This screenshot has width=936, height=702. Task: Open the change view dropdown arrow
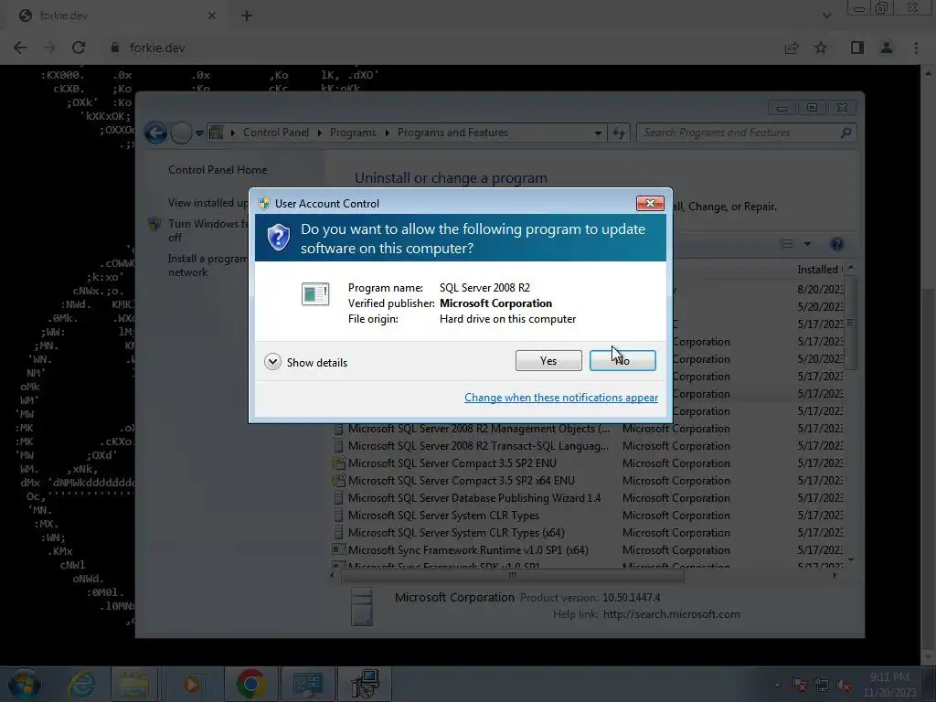[807, 244]
